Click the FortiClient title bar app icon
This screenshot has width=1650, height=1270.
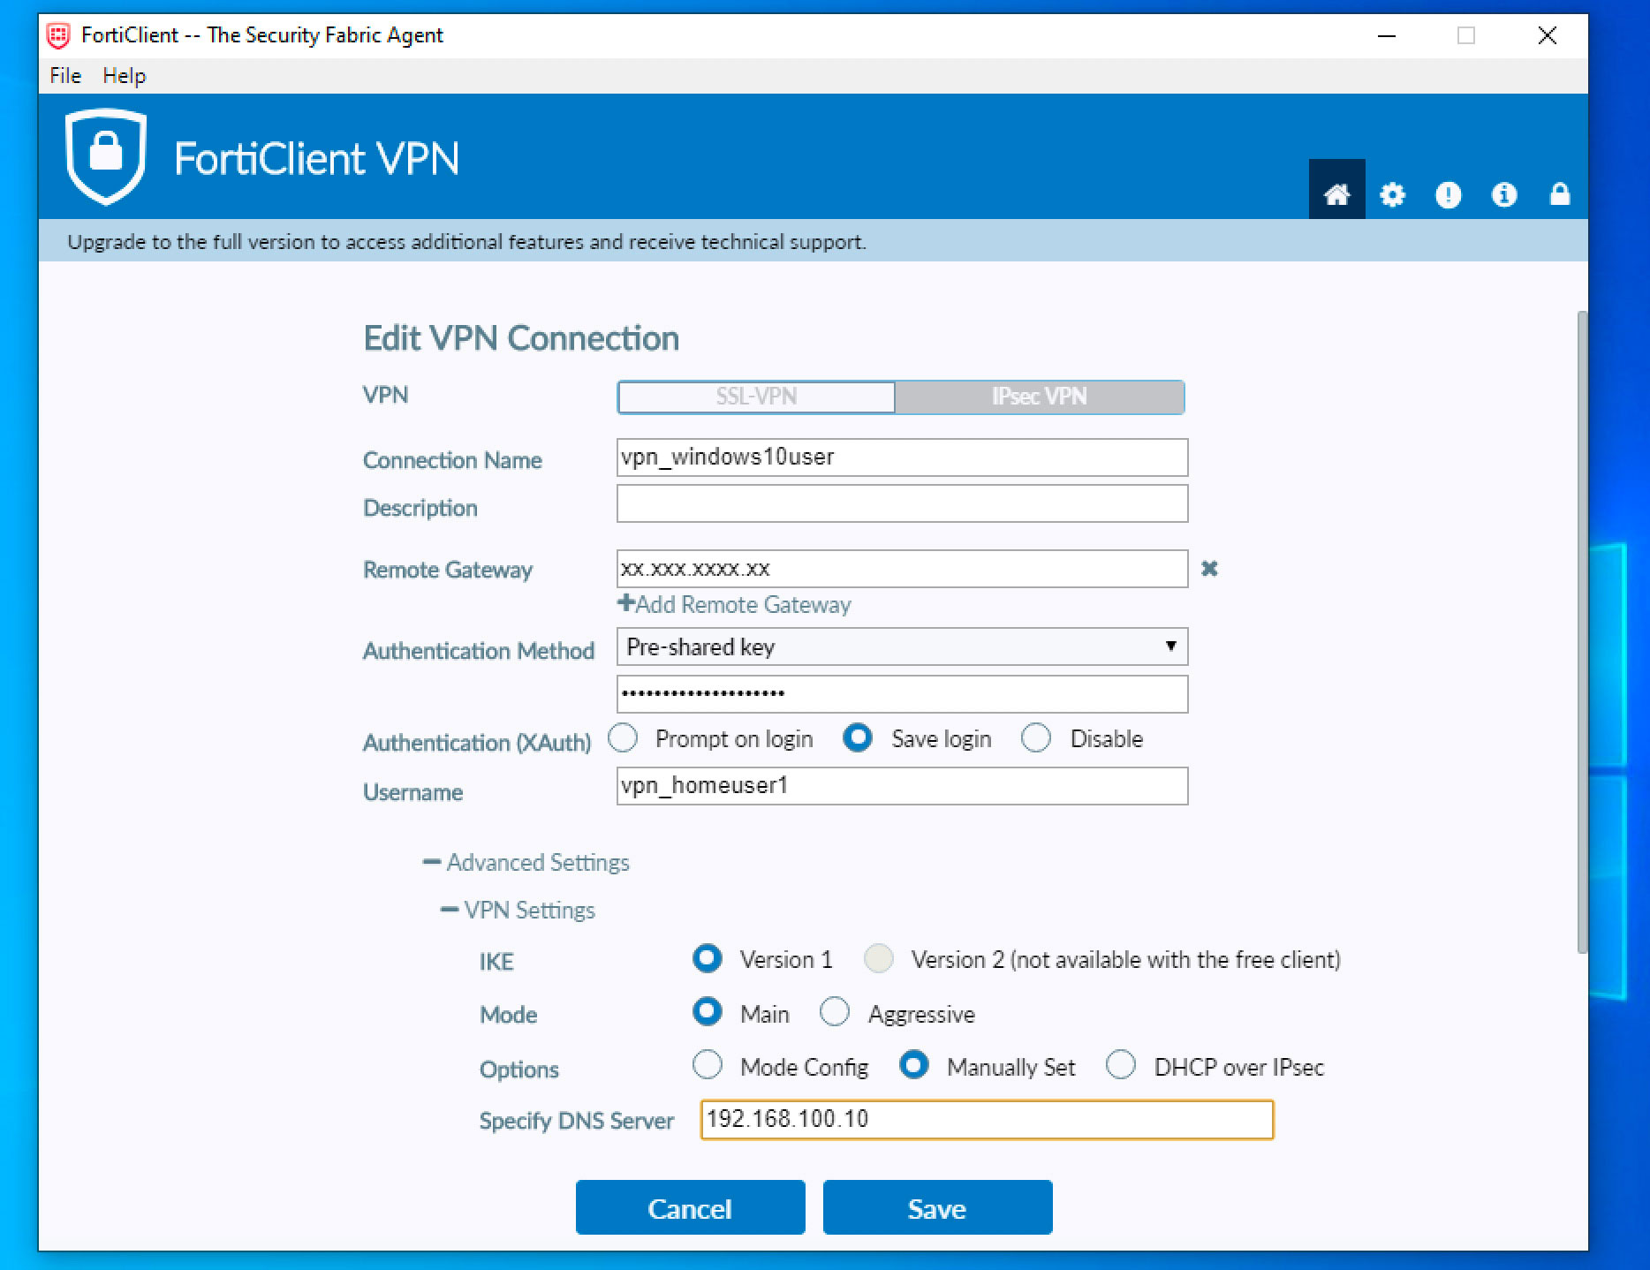tap(58, 35)
